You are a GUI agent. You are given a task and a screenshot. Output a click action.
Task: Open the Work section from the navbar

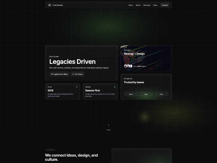click(130, 5)
